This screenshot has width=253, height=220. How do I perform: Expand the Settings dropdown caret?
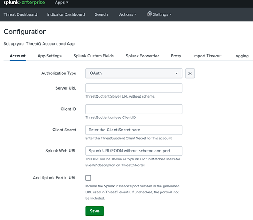(170, 14)
